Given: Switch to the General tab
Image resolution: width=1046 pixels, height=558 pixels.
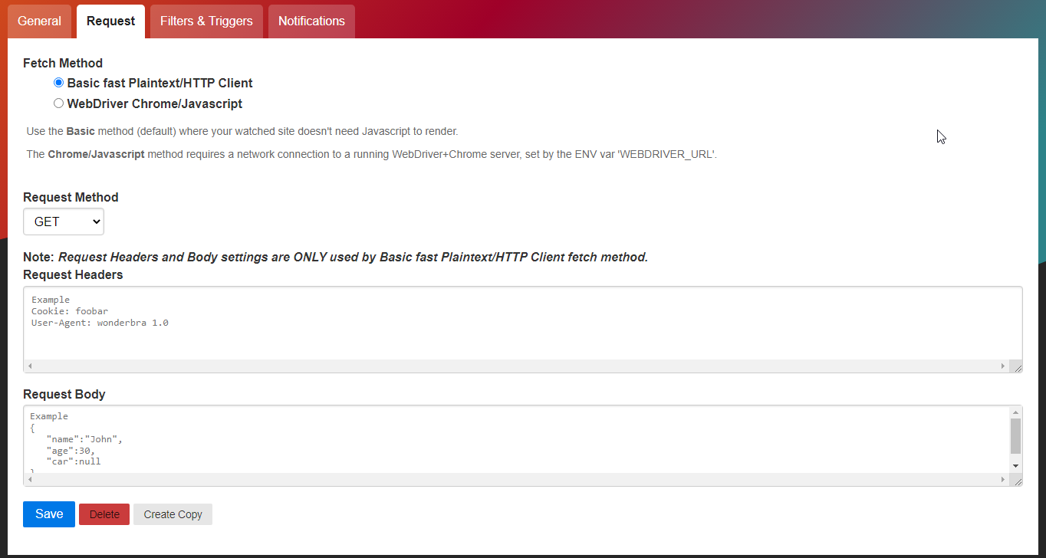Looking at the screenshot, I should coord(39,21).
